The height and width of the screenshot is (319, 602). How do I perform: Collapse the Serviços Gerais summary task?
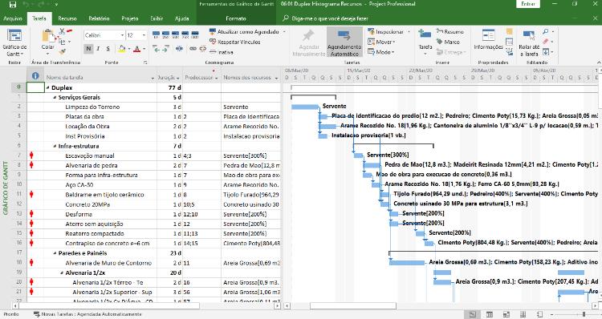point(55,98)
